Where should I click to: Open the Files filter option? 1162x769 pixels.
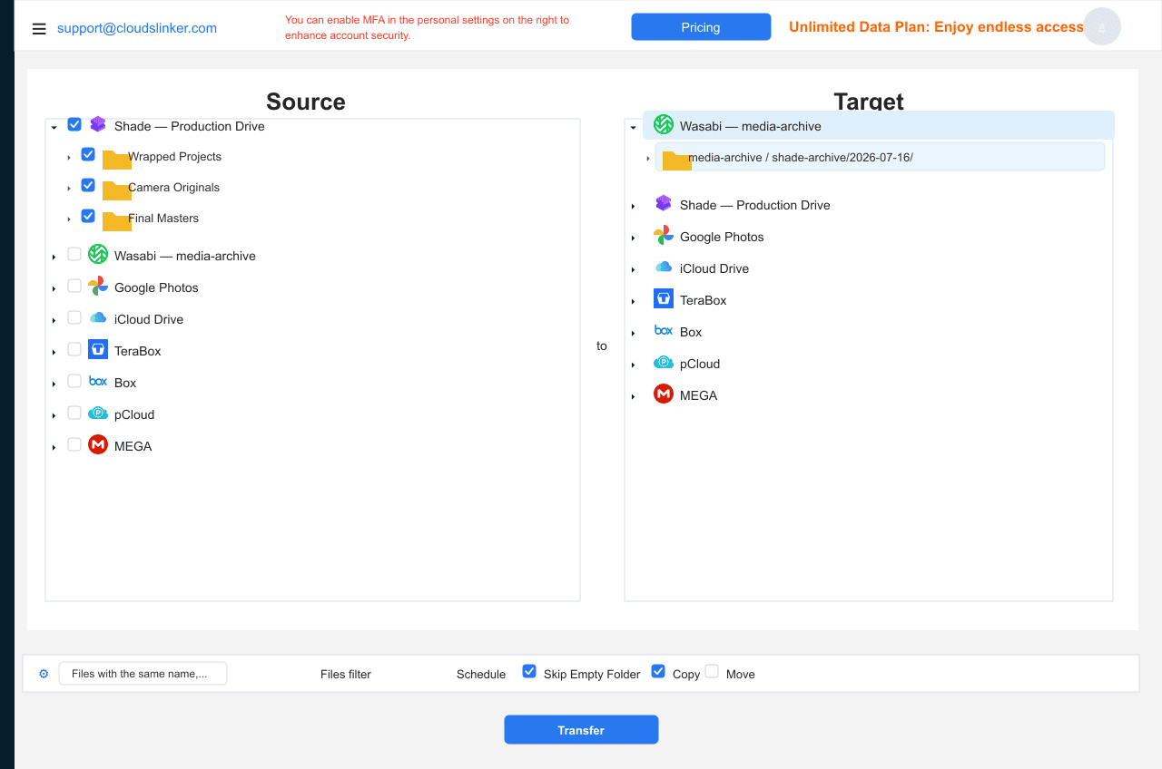click(346, 674)
